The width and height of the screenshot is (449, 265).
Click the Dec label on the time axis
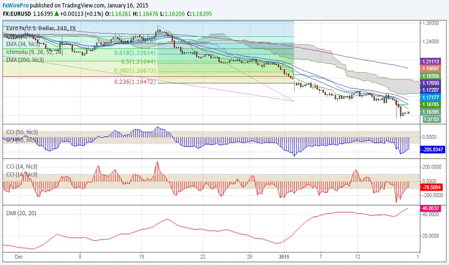[x=19, y=257]
